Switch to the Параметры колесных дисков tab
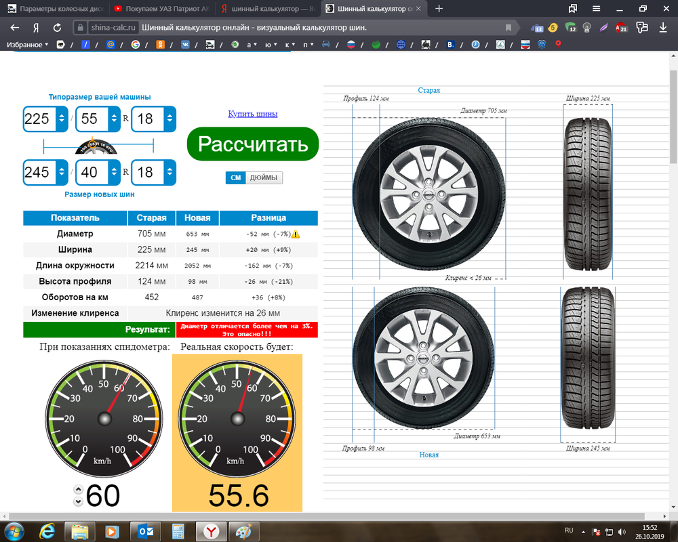 click(x=56, y=9)
